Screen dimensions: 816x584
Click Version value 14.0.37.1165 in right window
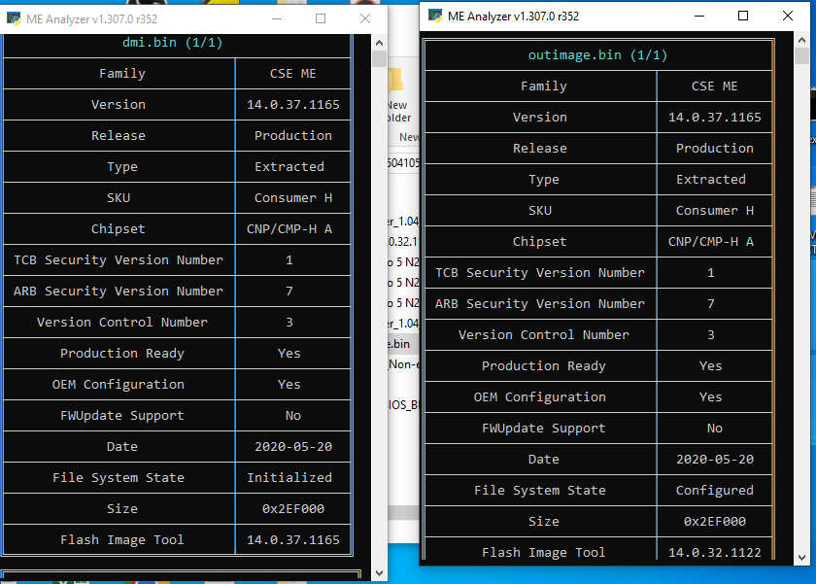(x=715, y=118)
